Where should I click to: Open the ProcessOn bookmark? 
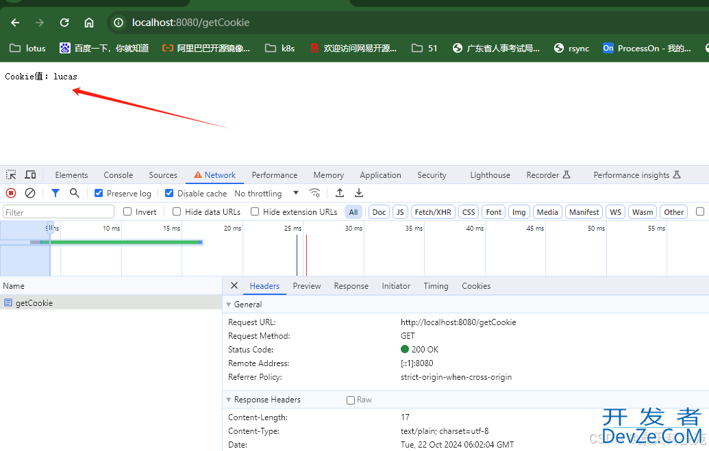click(x=647, y=49)
